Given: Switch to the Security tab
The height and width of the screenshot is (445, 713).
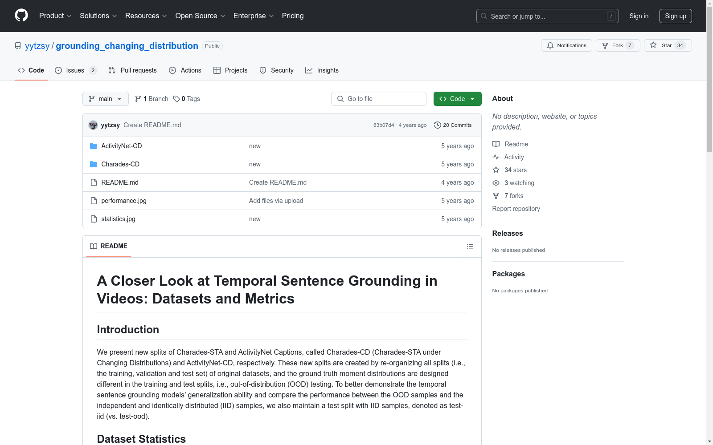Looking at the screenshot, I should pos(276,70).
